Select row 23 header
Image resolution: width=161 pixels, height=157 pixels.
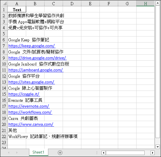click(x=4, y=142)
